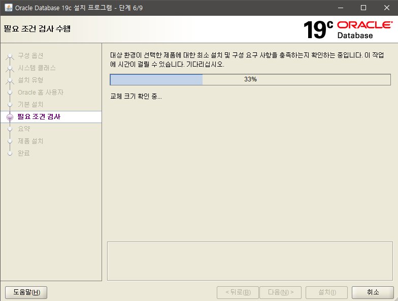
Task: Select the 구성 옵션 step
Action: coord(30,56)
